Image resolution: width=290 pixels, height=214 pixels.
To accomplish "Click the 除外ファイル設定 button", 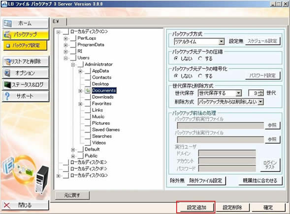I will (206, 181).
